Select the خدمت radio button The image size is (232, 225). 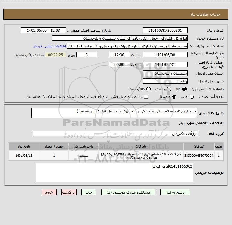pos(169,89)
